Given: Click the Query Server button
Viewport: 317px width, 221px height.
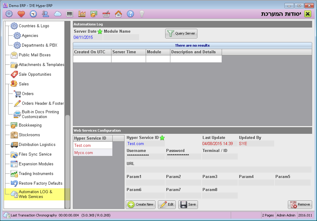Looking at the screenshot, I should (x=181, y=34).
